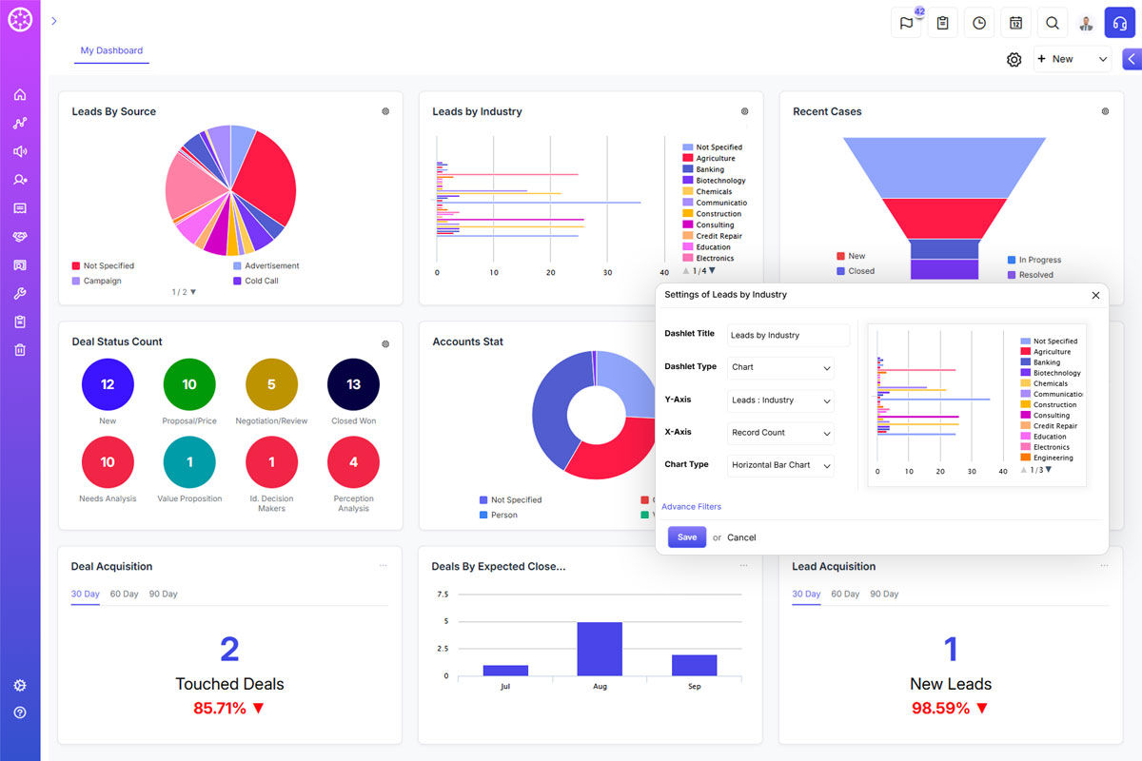Switch to the 60 Day tab in Deal Acquisition

[x=124, y=593]
